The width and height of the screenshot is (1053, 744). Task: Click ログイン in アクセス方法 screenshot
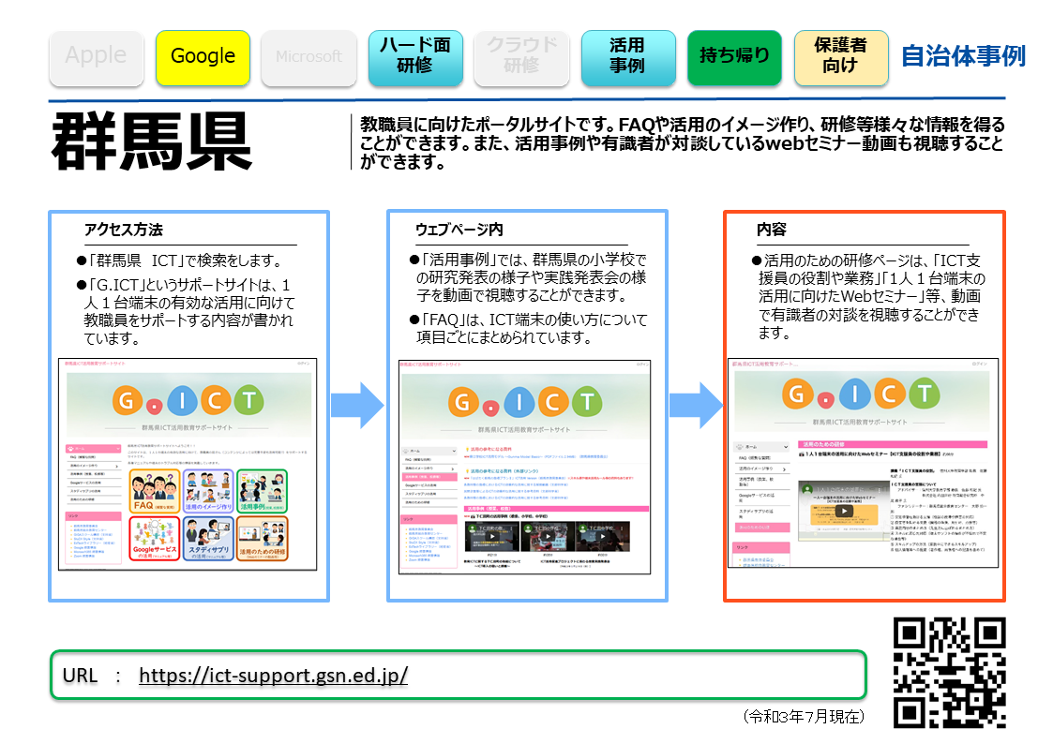[x=304, y=364]
